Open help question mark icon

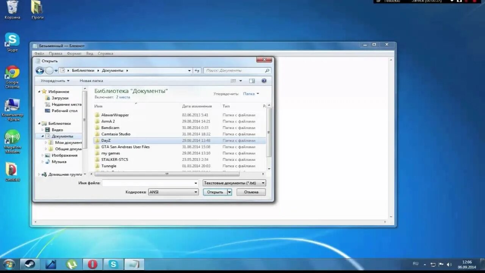point(264,81)
